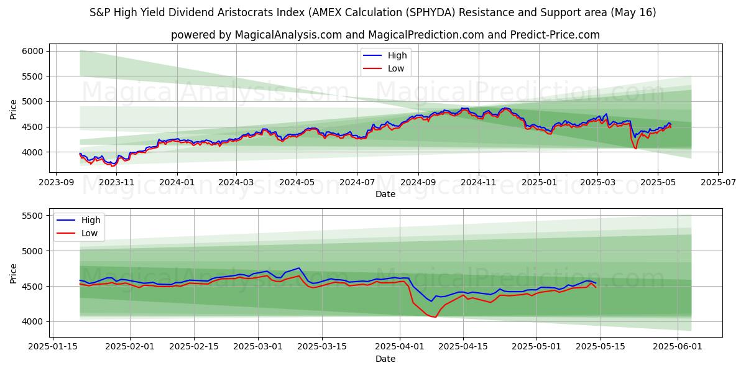Viewport: 746px width, 373px height.
Task: Click the April 2025 dip on top chart
Action: pos(635,148)
